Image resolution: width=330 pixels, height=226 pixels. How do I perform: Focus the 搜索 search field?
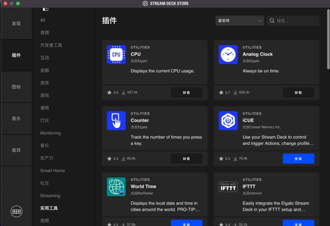coord(293,21)
